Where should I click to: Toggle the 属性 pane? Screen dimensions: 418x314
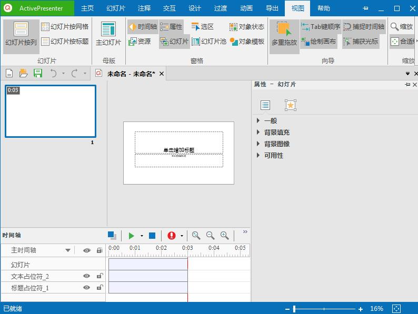[x=171, y=27]
